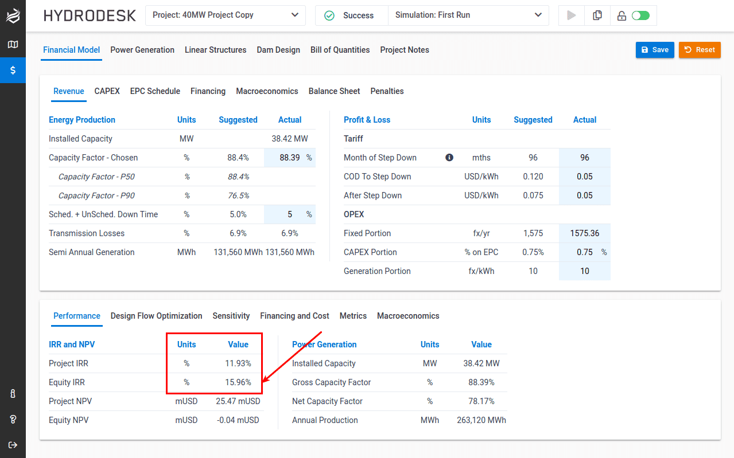Screen dimensions: 734x458
Task: Click the Project NPV value 25.47 mUSD
Action: point(238,401)
